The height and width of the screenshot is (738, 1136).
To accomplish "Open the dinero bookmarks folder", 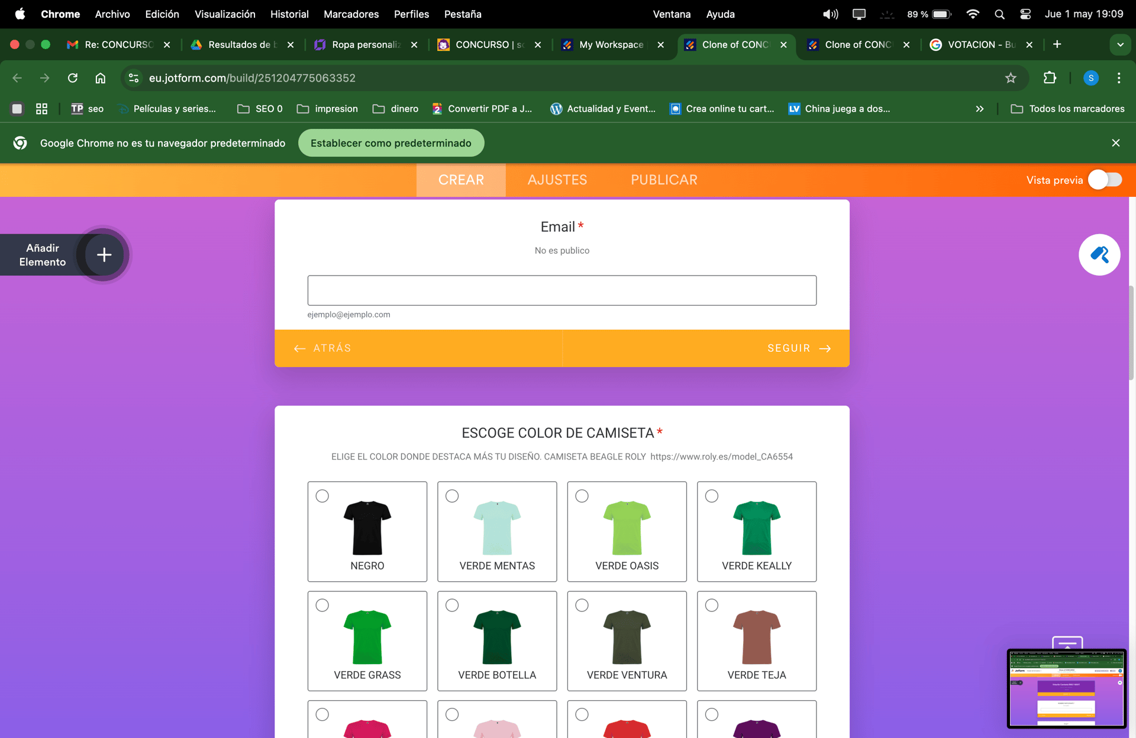I will 395,109.
